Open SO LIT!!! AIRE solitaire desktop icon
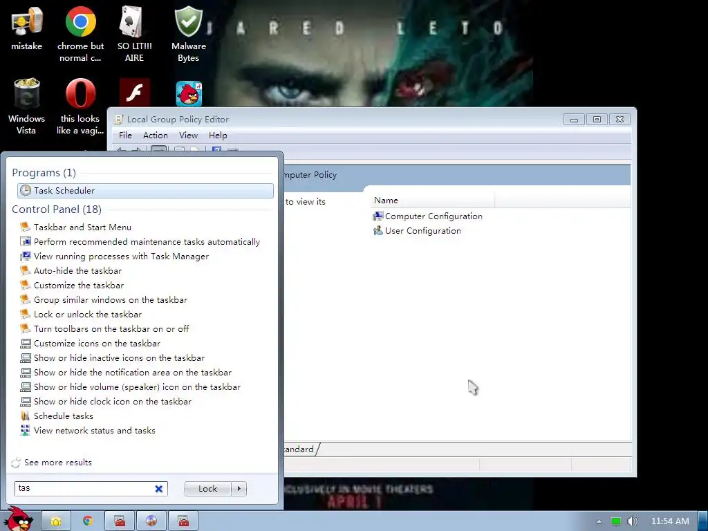The image size is (708, 531). coord(135,35)
